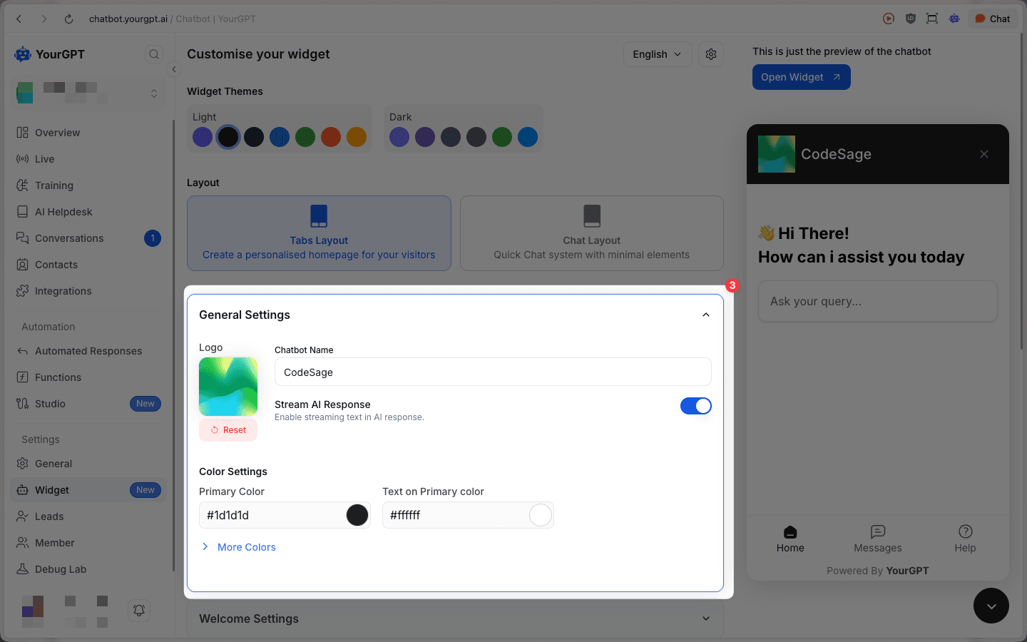Open AI Helpdesk from the sidebar
The height and width of the screenshot is (642, 1027).
(x=63, y=211)
